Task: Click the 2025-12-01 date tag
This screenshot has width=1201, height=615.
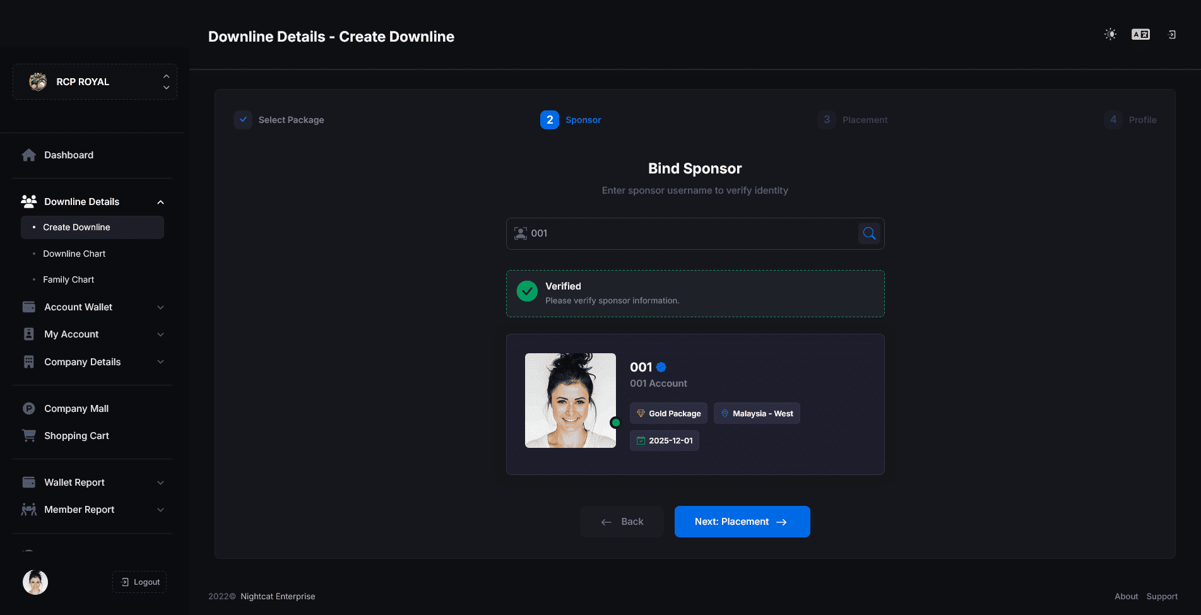Action: click(665, 441)
